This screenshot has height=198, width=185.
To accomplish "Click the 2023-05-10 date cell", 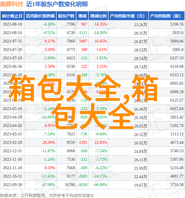I will (x=12, y=109).
